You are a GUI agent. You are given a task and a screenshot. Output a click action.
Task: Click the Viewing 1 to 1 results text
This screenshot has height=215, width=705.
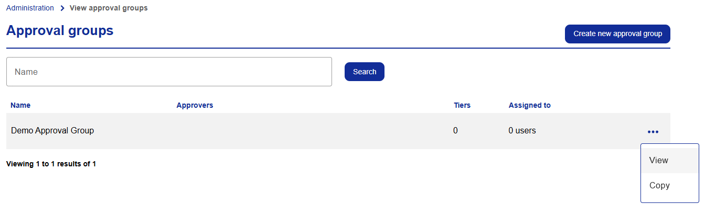(51, 164)
